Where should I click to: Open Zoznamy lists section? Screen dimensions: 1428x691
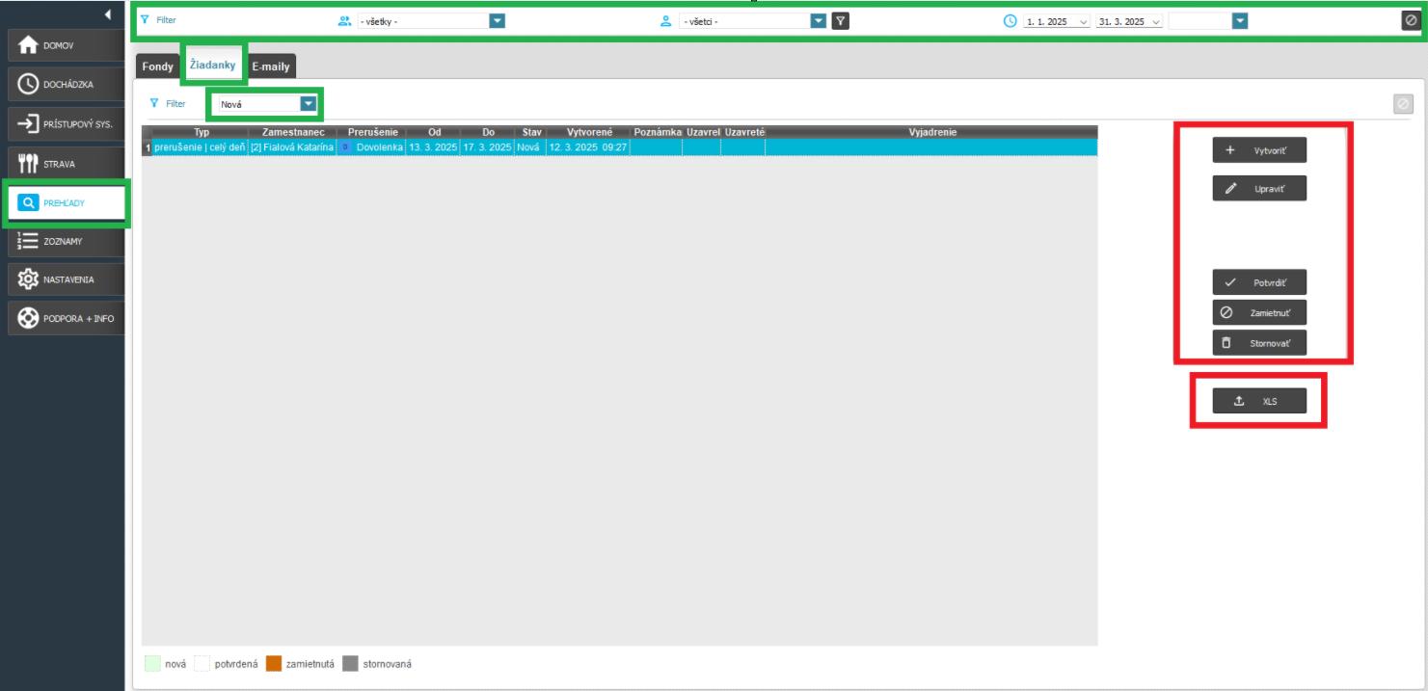pyautogui.click(x=65, y=241)
